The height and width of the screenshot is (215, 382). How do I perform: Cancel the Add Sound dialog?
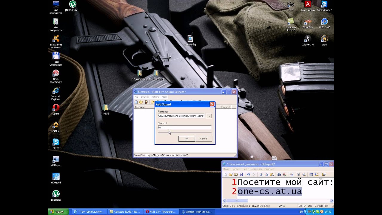pos(204,139)
